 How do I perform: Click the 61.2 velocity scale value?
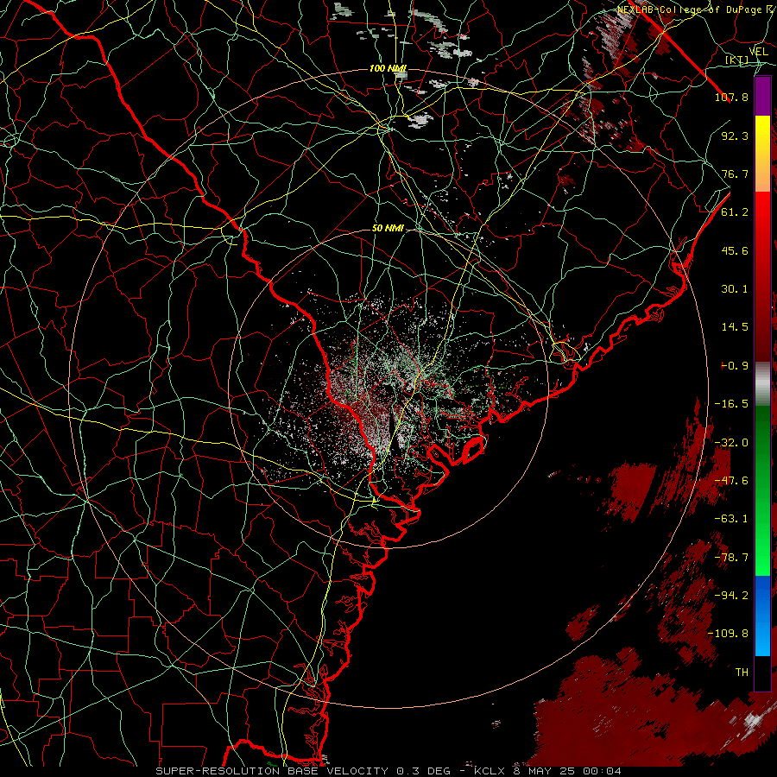[x=735, y=212]
